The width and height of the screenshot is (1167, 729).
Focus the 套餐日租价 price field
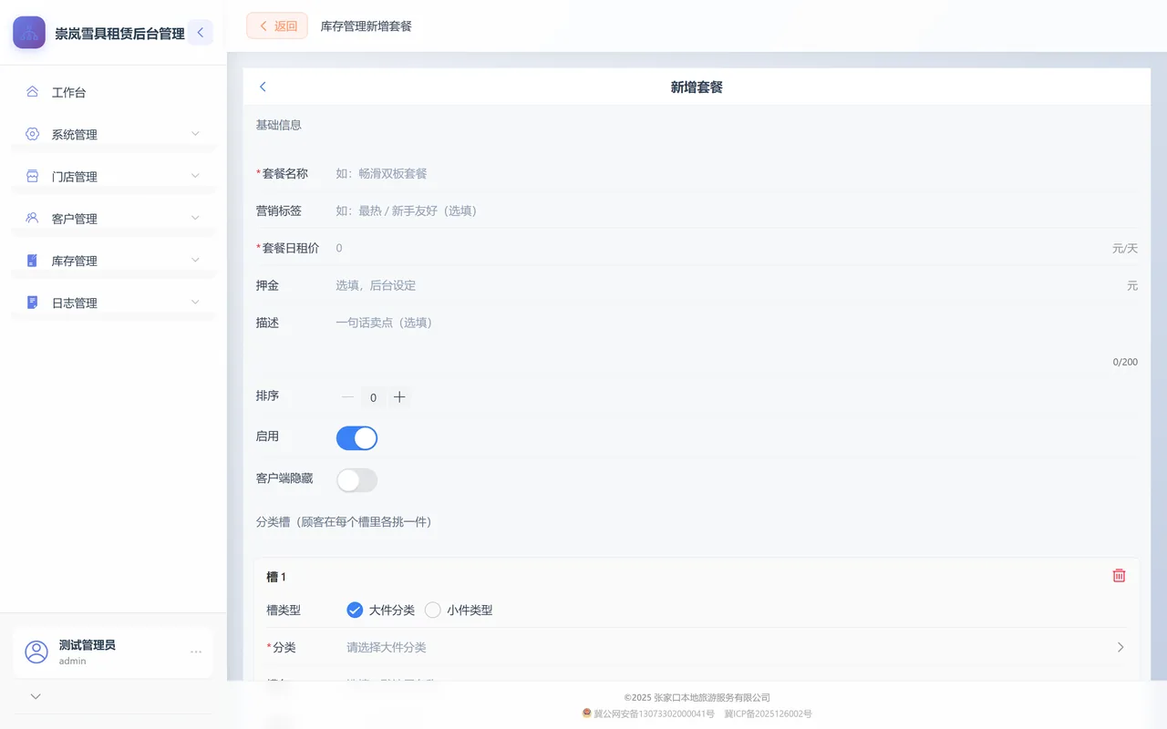(718, 248)
